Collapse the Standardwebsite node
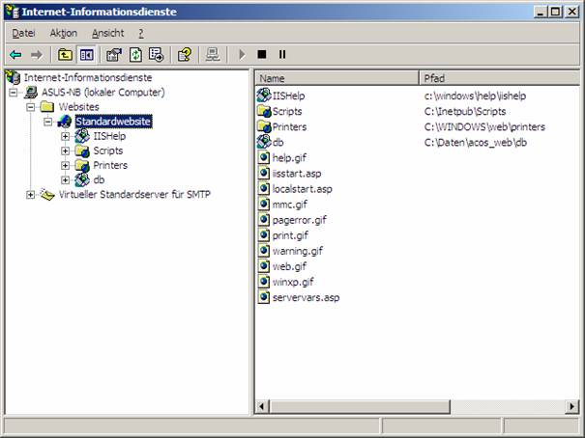Image resolution: width=585 pixels, height=438 pixels. tap(47, 122)
